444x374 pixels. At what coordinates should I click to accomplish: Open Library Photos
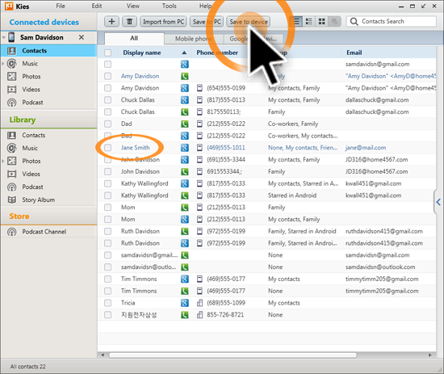(x=31, y=161)
